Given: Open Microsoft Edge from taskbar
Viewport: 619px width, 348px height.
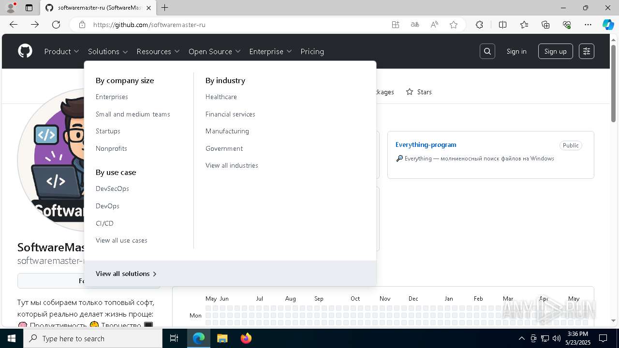Looking at the screenshot, I should [199, 338].
